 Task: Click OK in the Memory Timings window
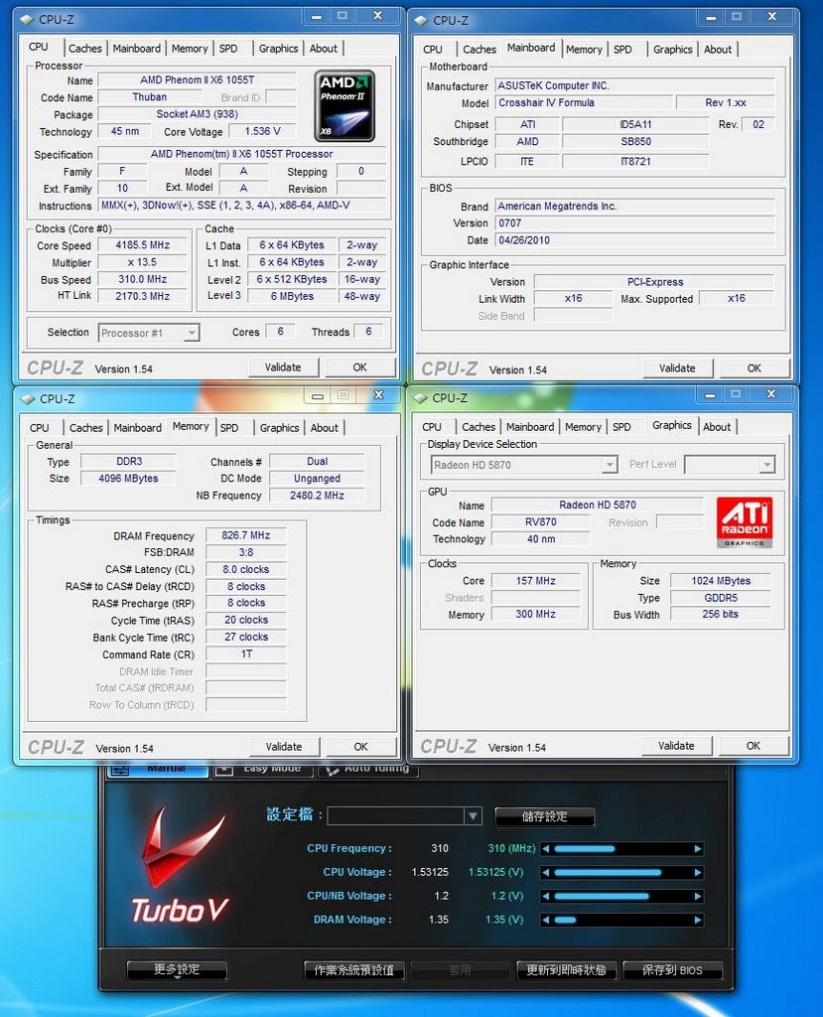360,747
